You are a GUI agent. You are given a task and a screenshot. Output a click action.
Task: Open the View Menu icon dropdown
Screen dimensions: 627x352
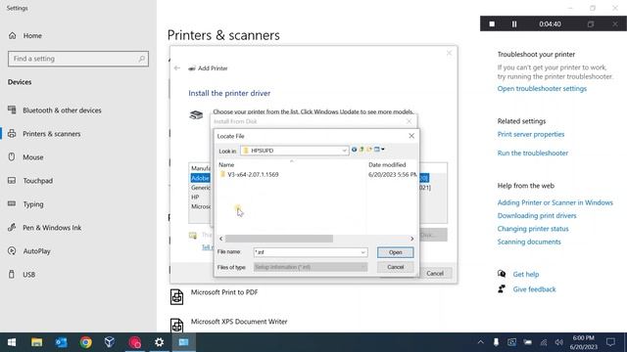point(379,150)
